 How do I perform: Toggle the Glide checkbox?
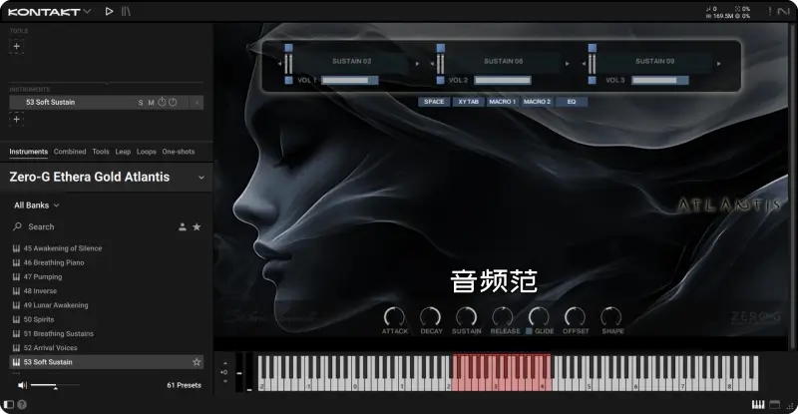530,331
